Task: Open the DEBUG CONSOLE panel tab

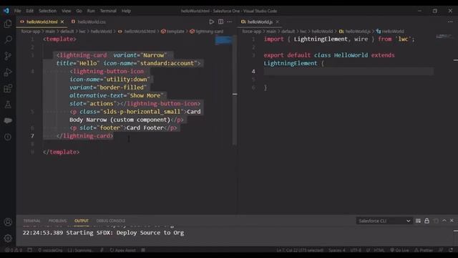Action: 111,221
